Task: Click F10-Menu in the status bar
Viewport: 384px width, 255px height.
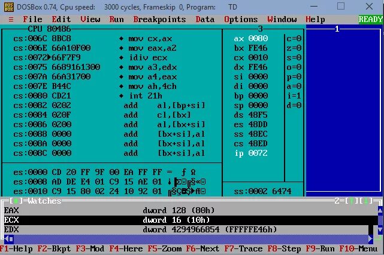Action: [x=358, y=248]
